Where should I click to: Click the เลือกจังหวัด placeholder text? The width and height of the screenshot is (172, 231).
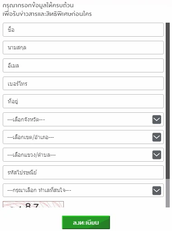(x=26, y=120)
